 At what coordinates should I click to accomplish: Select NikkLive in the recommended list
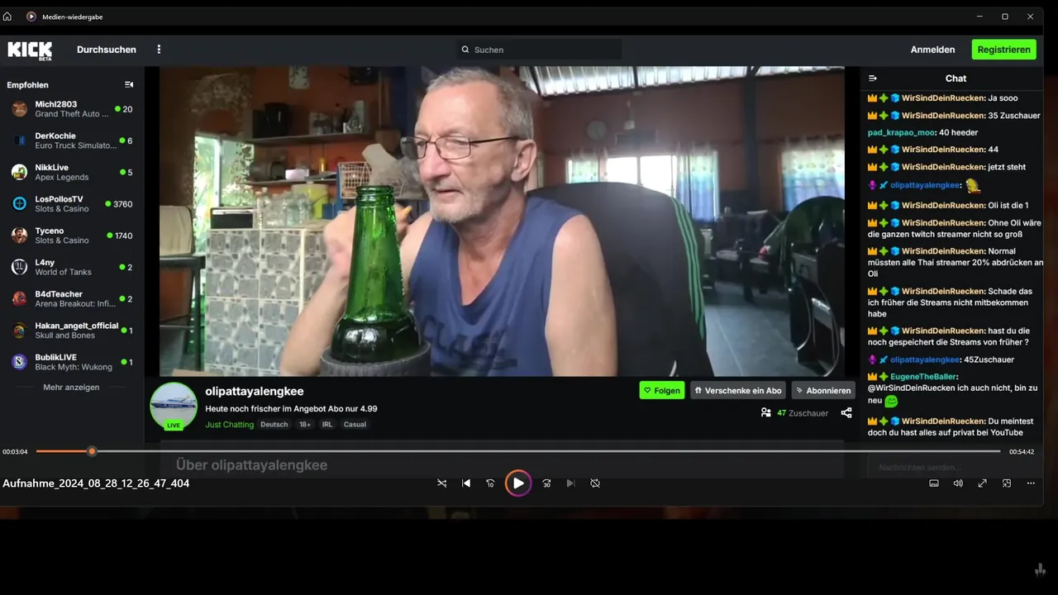72,172
